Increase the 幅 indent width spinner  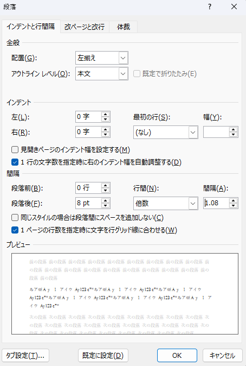tap(233, 129)
